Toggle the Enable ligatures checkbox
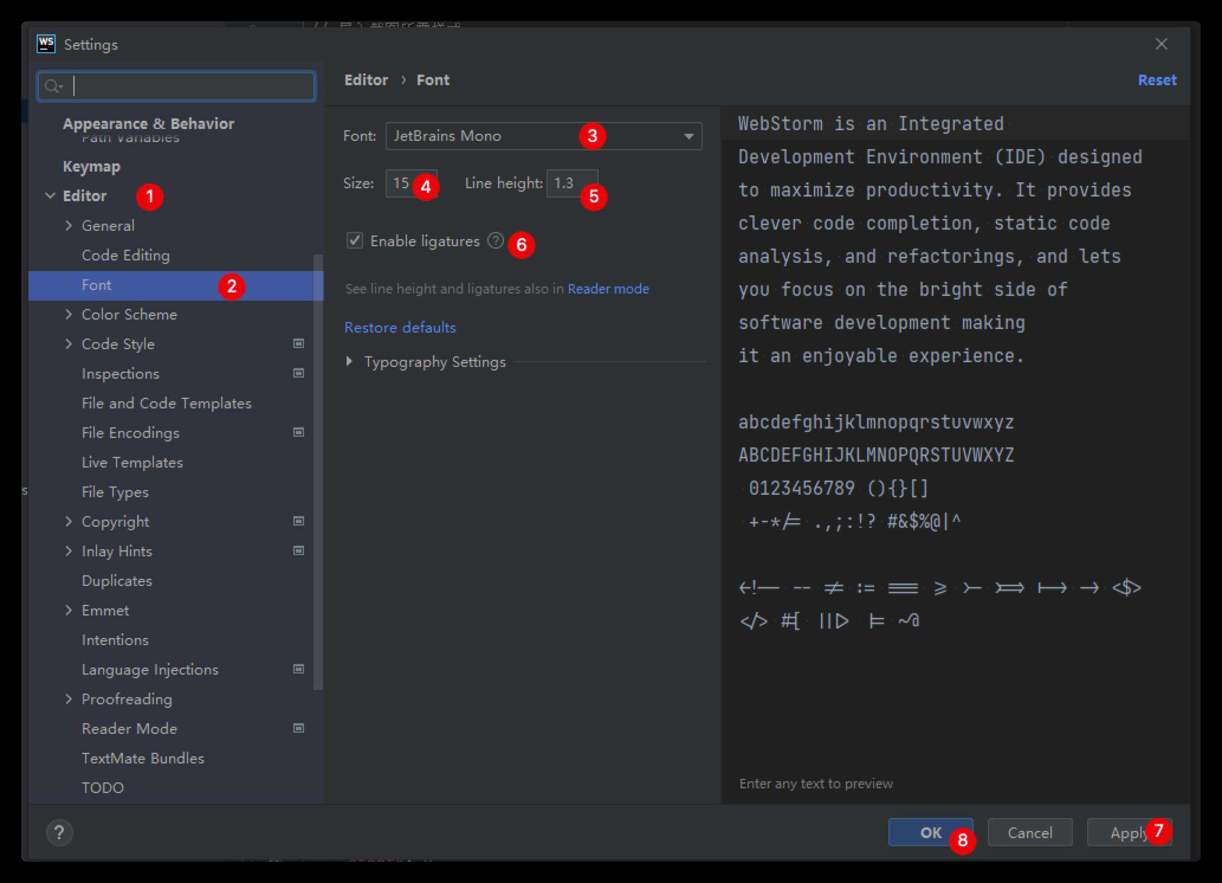Image resolution: width=1222 pixels, height=883 pixels. click(x=354, y=240)
